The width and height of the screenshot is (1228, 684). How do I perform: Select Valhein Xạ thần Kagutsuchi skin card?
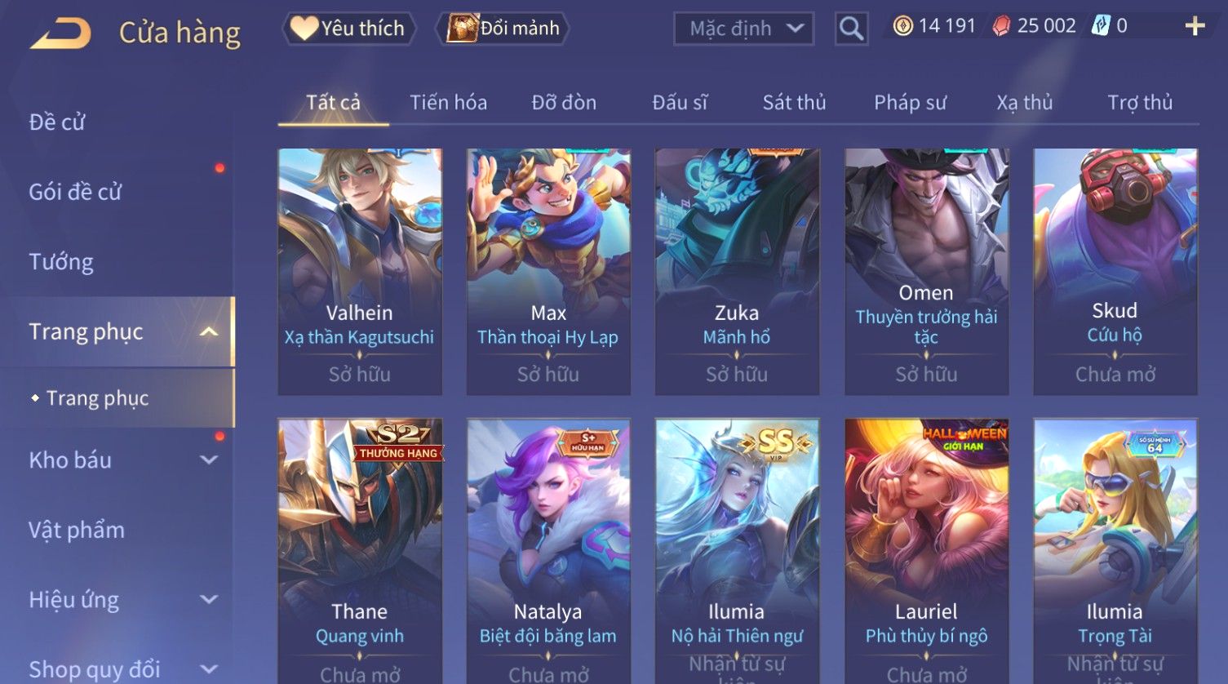(x=360, y=272)
